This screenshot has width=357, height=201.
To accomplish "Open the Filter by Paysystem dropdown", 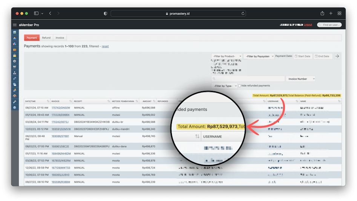I will [259, 56].
